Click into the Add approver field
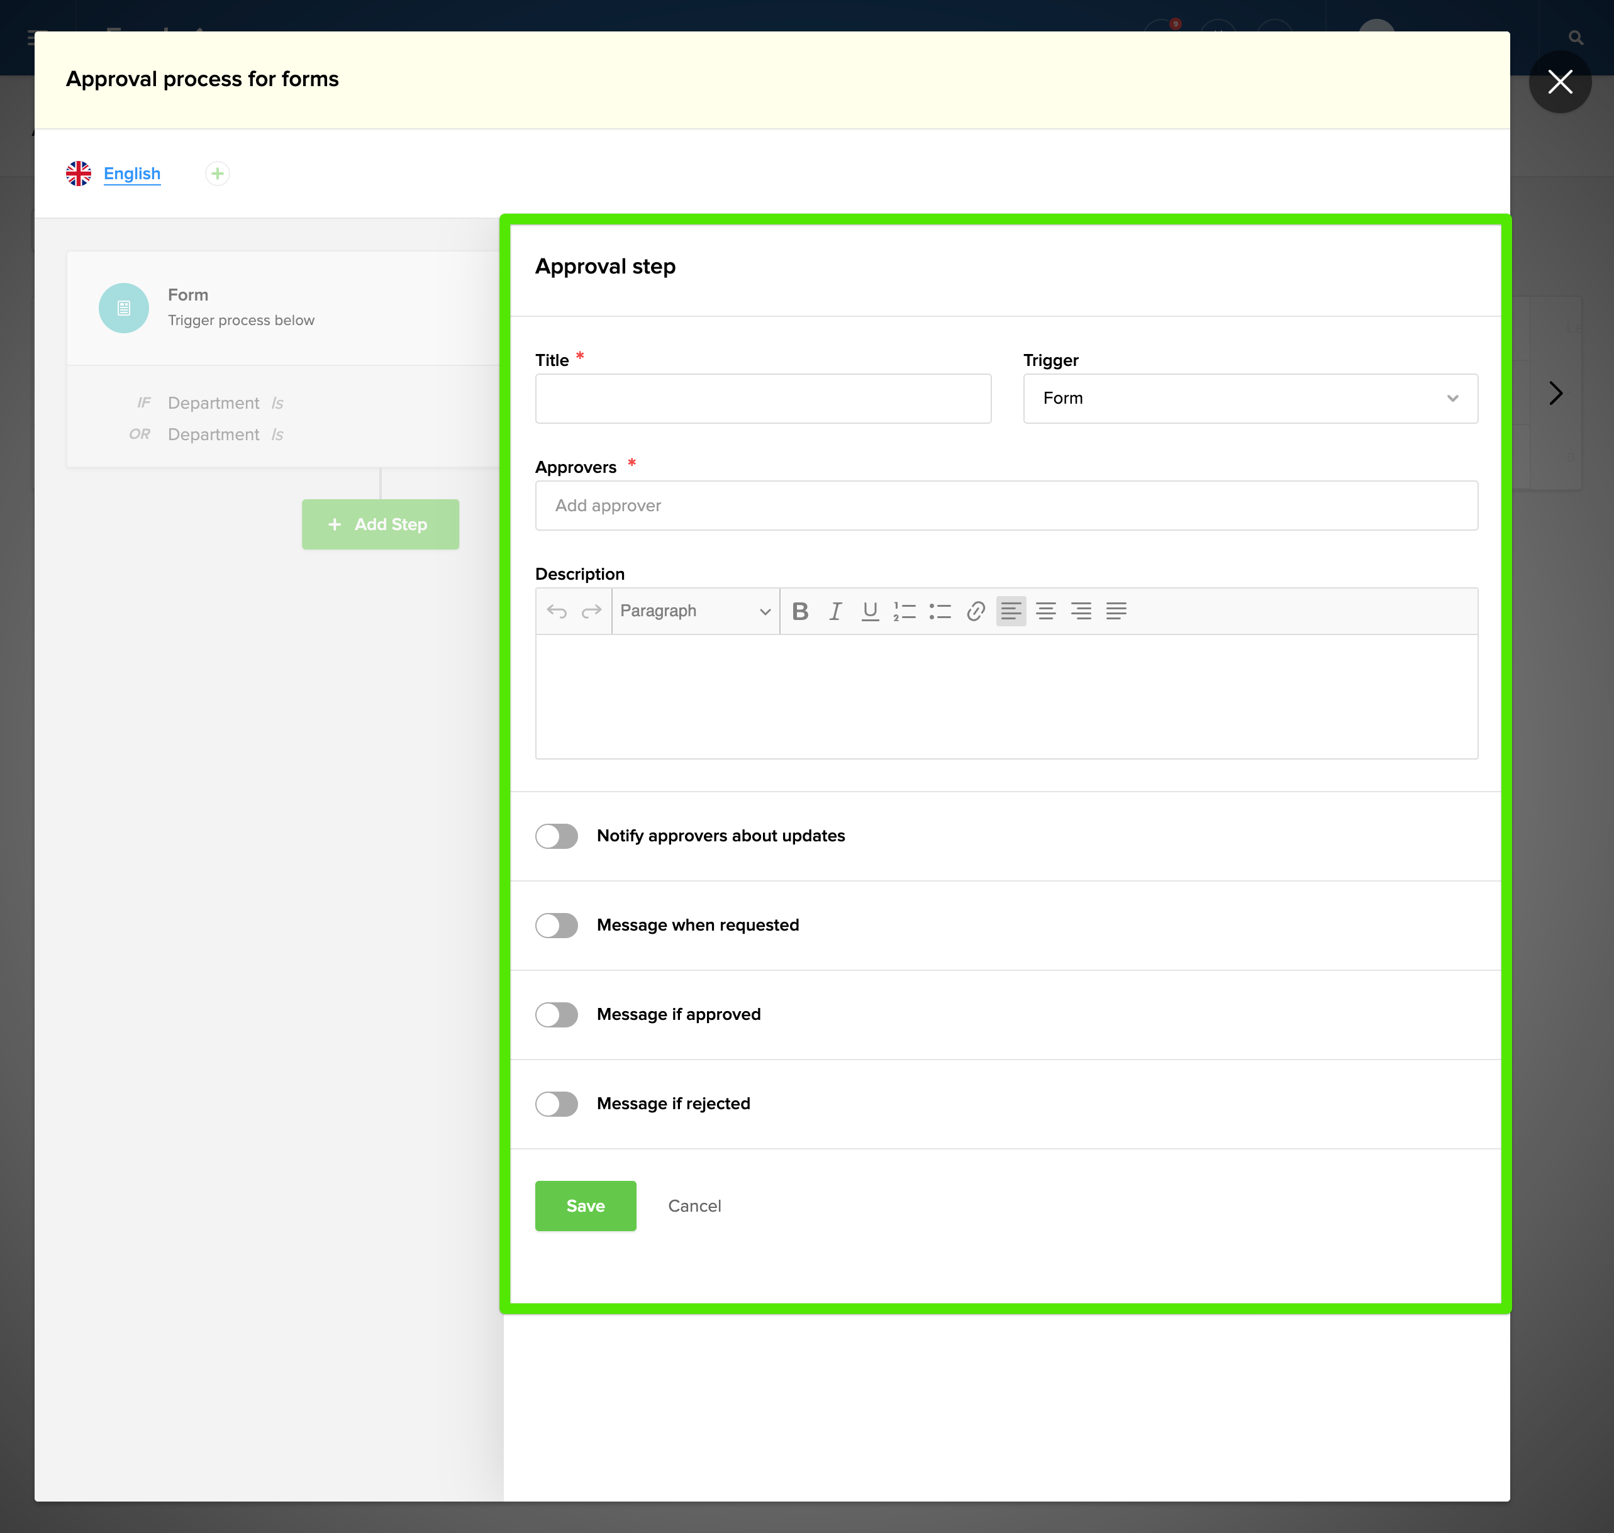 point(1005,506)
